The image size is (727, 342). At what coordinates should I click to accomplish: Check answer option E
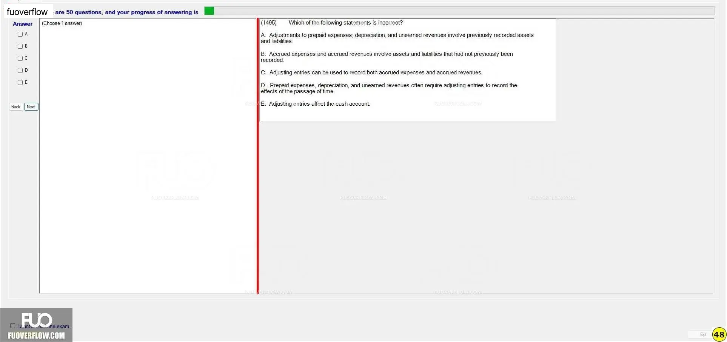(x=20, y=82)
